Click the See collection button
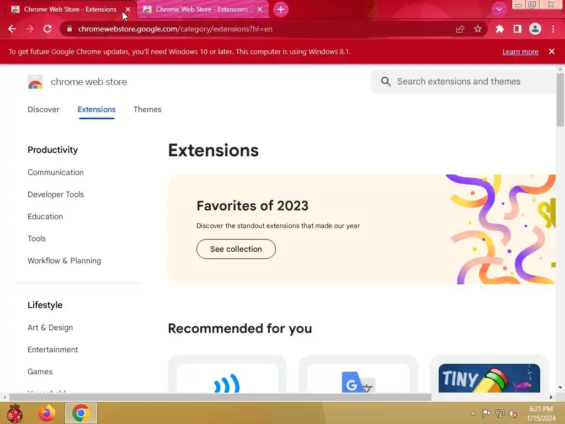 (x=236, y=249)
